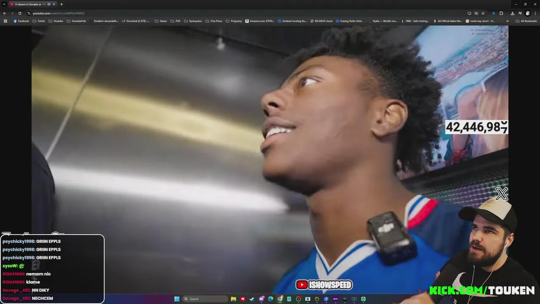Click the blue audio playing extension icon

click(x=494, y=13)
